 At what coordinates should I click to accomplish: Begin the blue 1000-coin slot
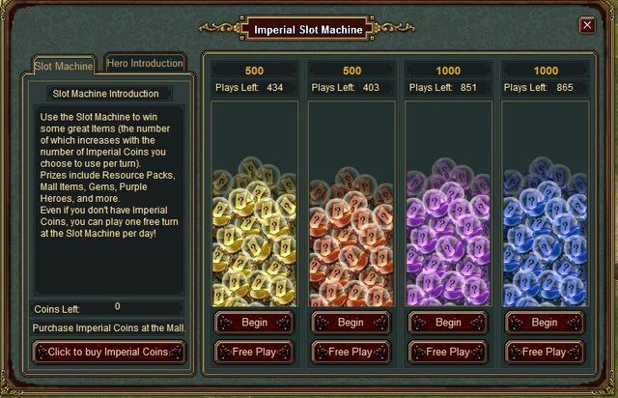coord(545,323)
